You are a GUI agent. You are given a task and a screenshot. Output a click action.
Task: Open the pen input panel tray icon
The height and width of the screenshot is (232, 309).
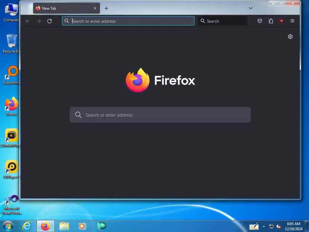(254, 226)
